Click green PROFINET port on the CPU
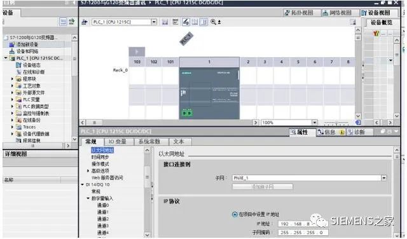The image size is (407, 239). (x=187, y=113)
